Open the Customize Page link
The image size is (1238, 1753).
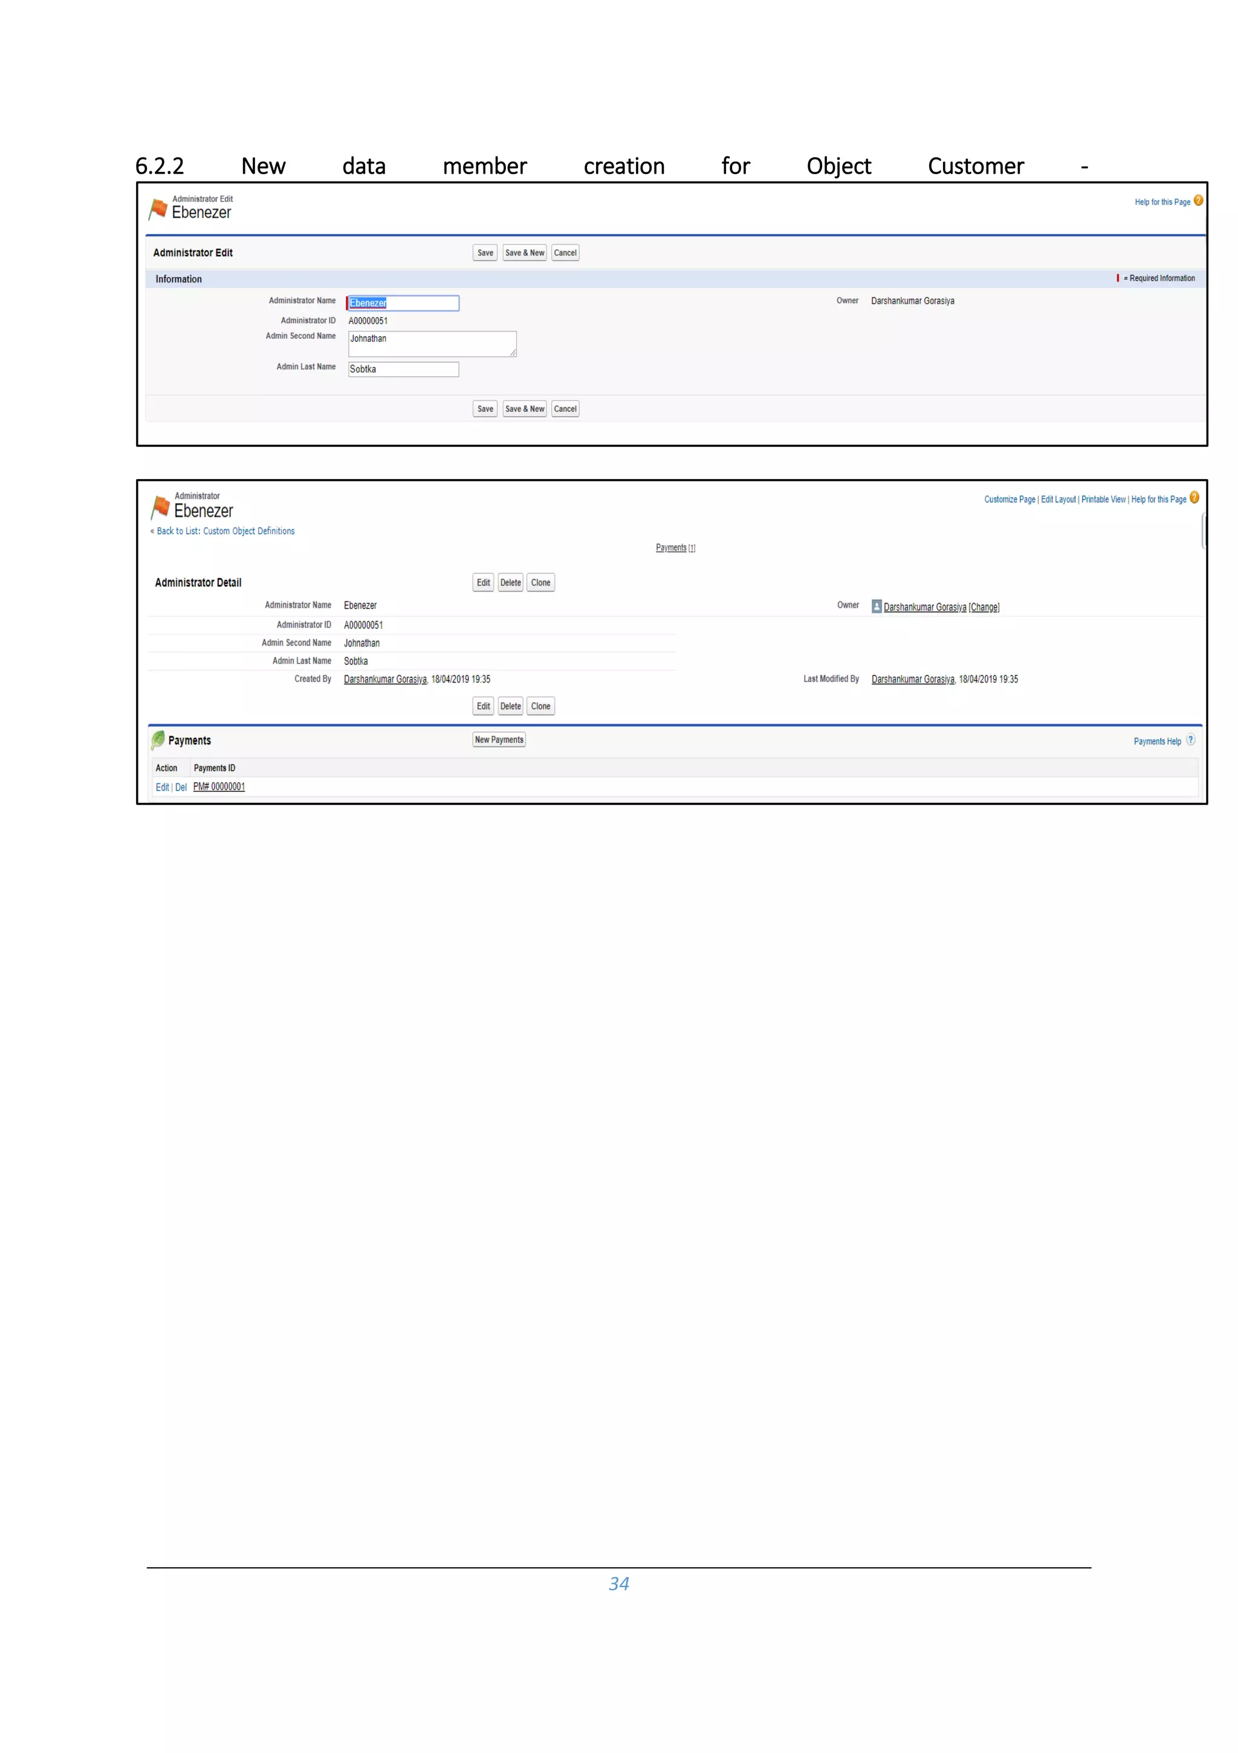click(x=1009, y=499)
